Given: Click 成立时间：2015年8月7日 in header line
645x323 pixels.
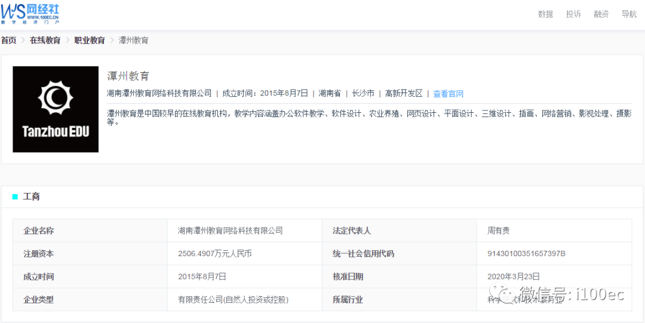Looking at the screenshot, I should (265, 93).
